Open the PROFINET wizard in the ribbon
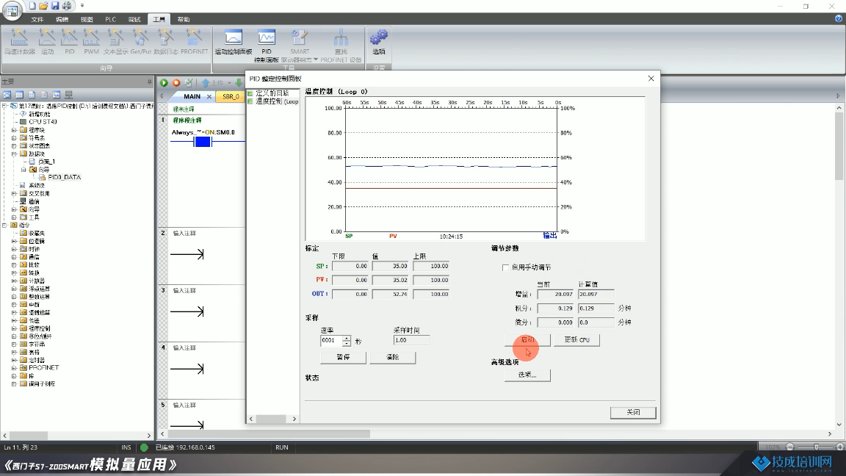This screenshot has width=846, height=476. (x=194, y=42)
